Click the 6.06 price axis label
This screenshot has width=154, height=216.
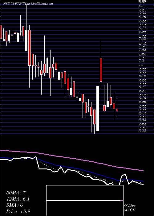click(x=142, y=102)
